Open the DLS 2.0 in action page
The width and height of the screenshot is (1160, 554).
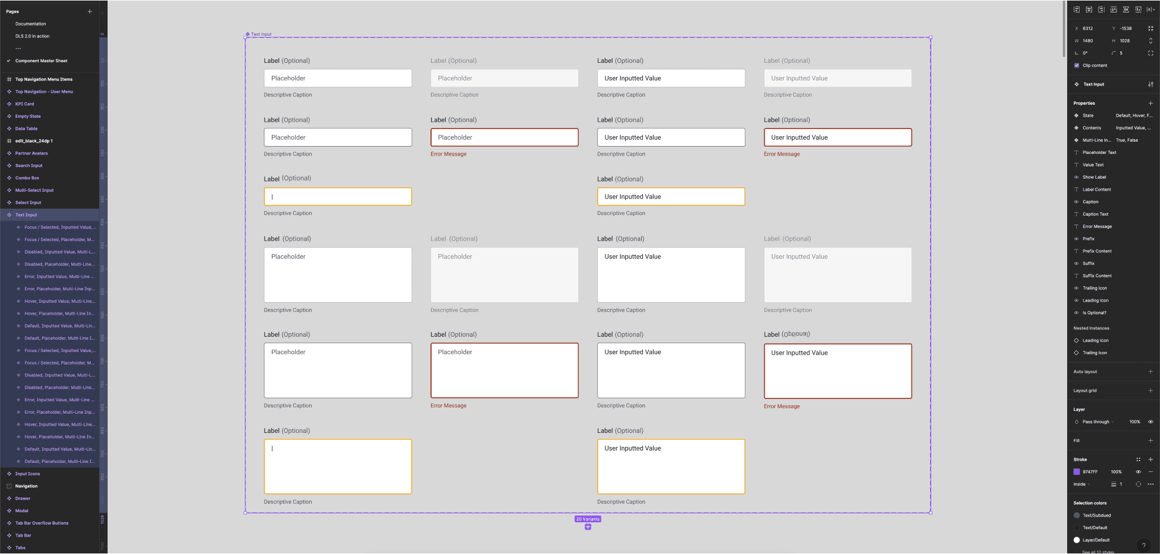pyautogui.click(x=32, y=36)
